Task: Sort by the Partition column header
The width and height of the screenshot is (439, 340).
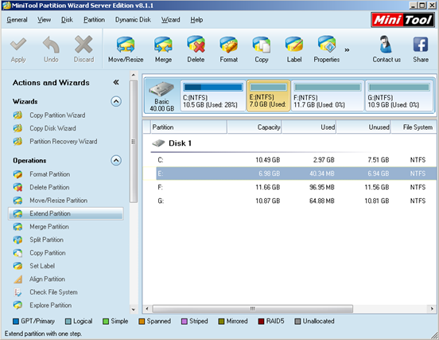Action: [x=188, y=127]
